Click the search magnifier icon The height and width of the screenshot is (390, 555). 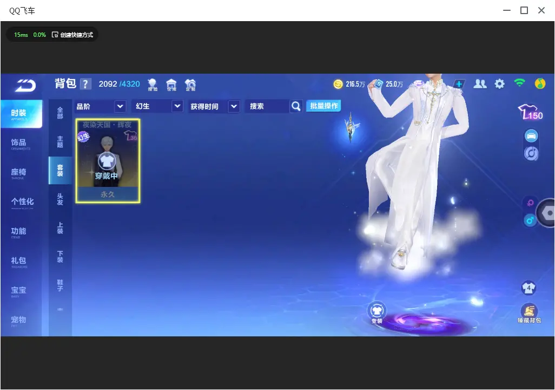pos(296,106)
